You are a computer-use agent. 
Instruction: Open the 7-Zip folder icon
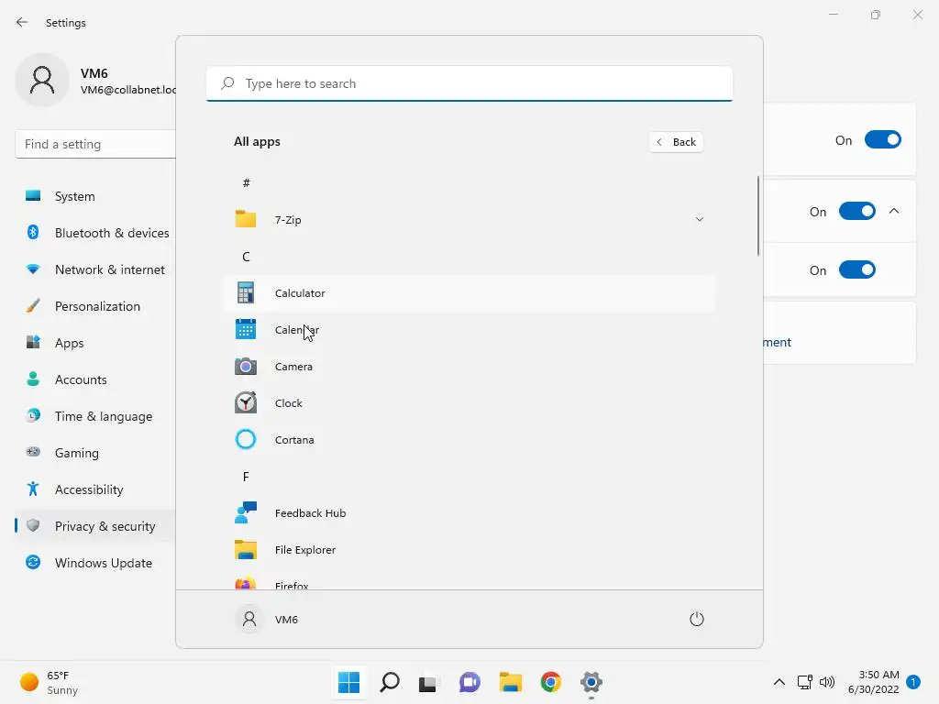click(246, 219)
